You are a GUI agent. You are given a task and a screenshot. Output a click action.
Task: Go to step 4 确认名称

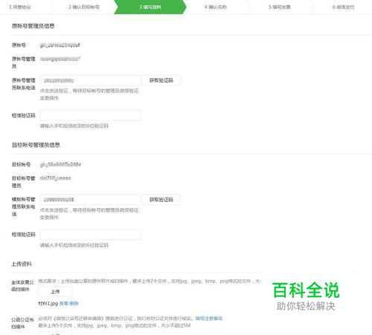click(x=215, y=7)
